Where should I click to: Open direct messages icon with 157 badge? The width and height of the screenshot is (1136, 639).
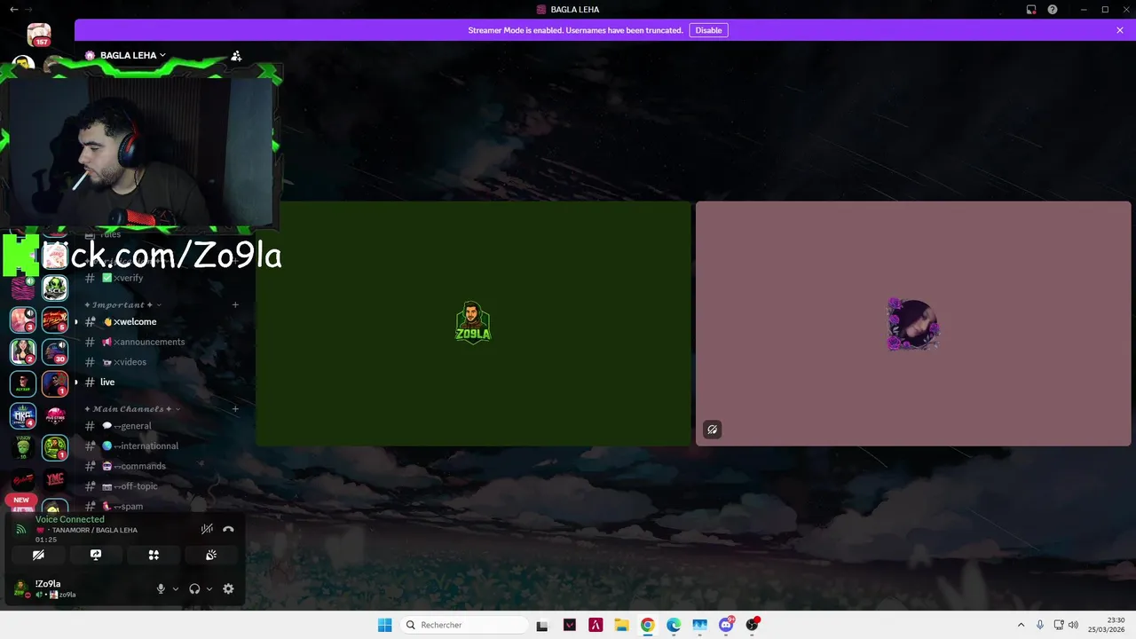click(39, 35)
